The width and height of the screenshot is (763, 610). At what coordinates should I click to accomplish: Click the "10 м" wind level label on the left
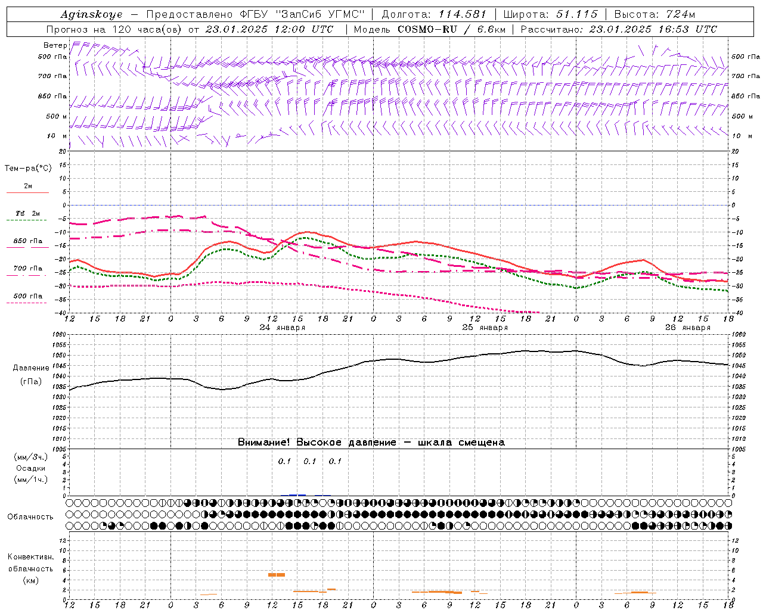click(57, 136)
